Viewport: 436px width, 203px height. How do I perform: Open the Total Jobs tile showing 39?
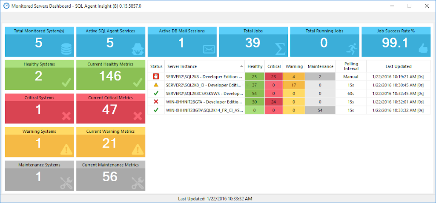coord(253,42)
